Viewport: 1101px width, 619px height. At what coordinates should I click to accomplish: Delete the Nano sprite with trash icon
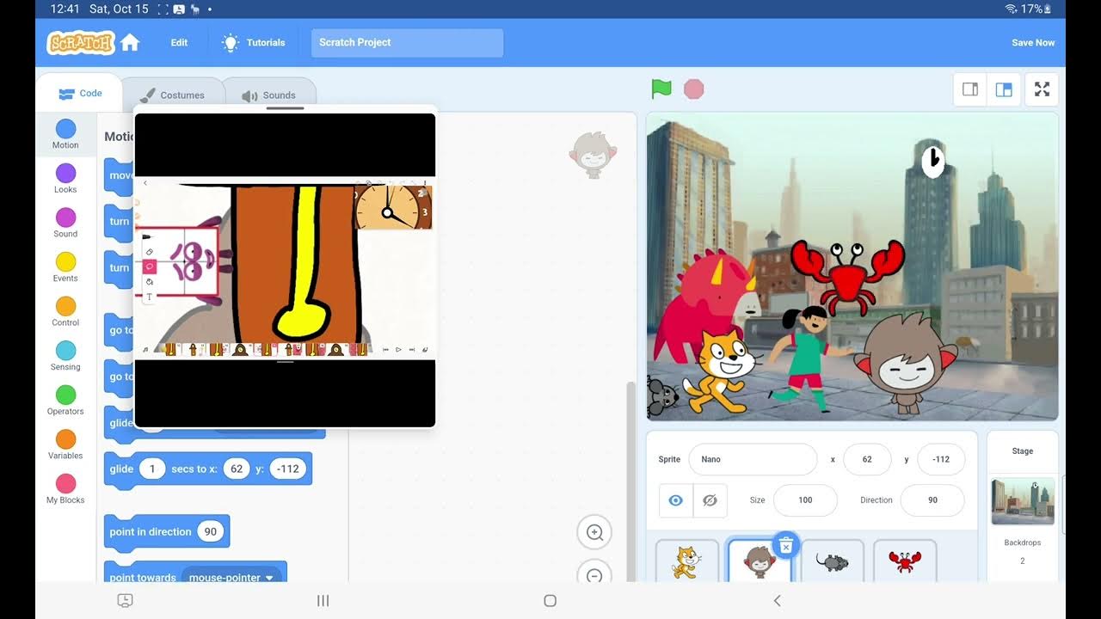(785, 544)
